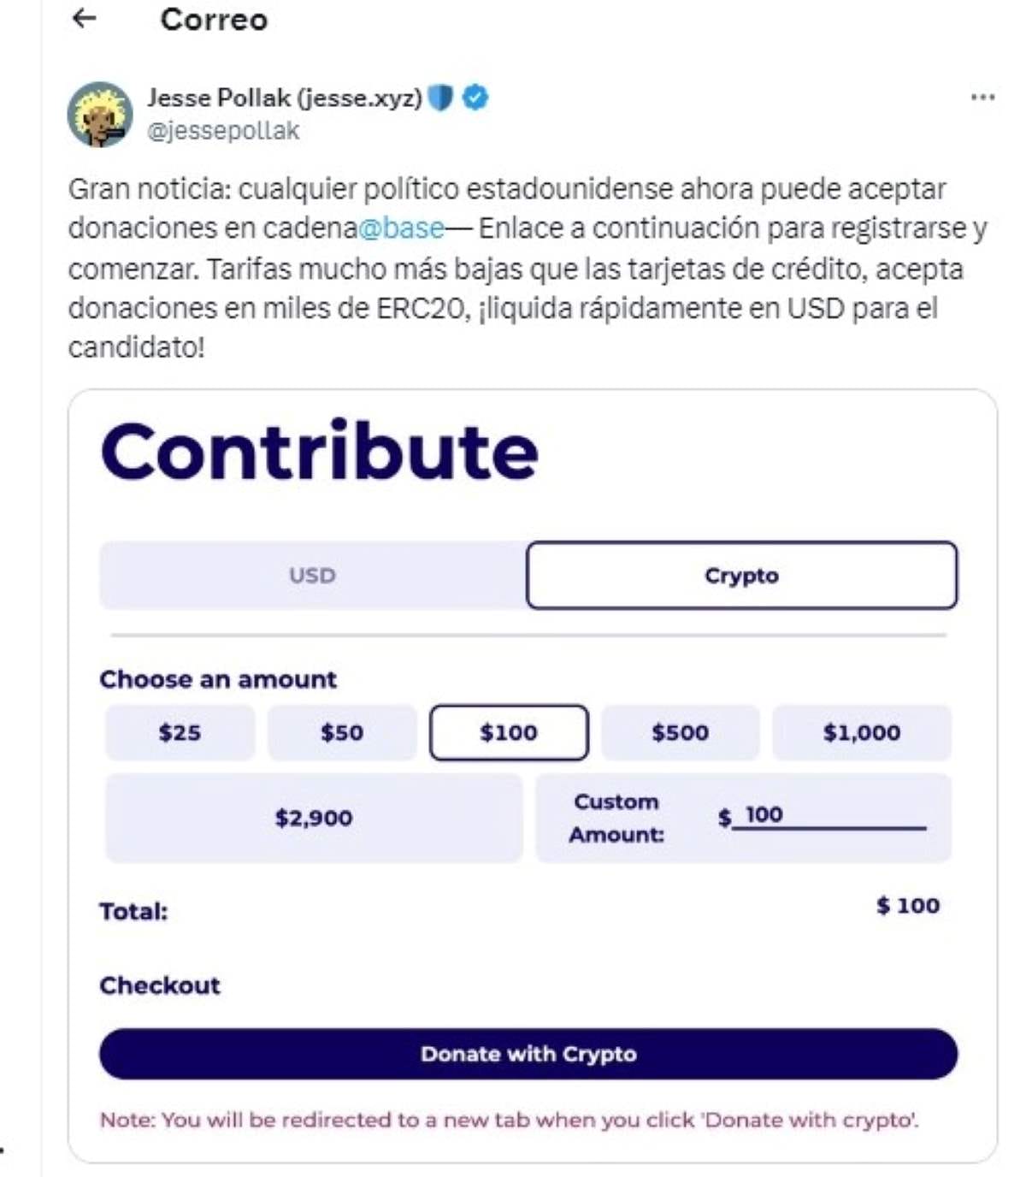Screen dimensions: 1026x1177
Task: Pick the $2,900 donation amount
Action: pos(313,819)
